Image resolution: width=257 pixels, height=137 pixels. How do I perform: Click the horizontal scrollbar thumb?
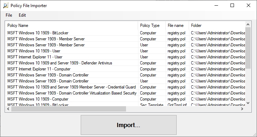click(69, 109)
